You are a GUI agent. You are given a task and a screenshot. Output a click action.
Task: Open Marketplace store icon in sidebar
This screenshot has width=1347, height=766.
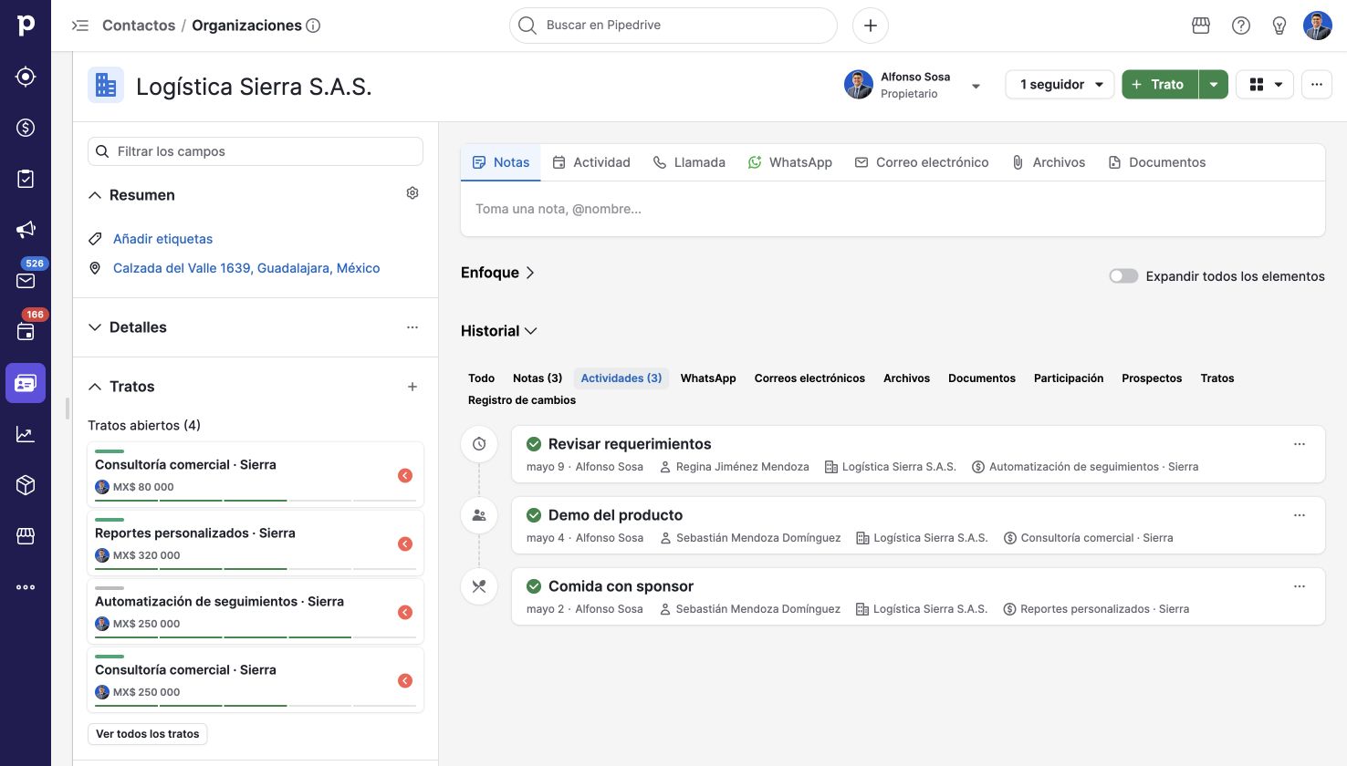click(26, 536)
